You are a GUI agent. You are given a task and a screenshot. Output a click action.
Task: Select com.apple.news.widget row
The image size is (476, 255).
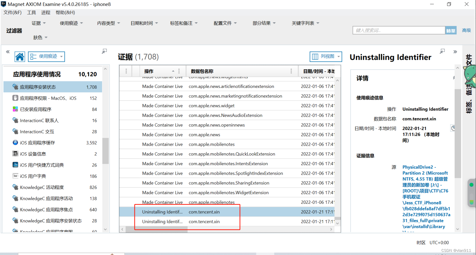[x=227, y=106]
